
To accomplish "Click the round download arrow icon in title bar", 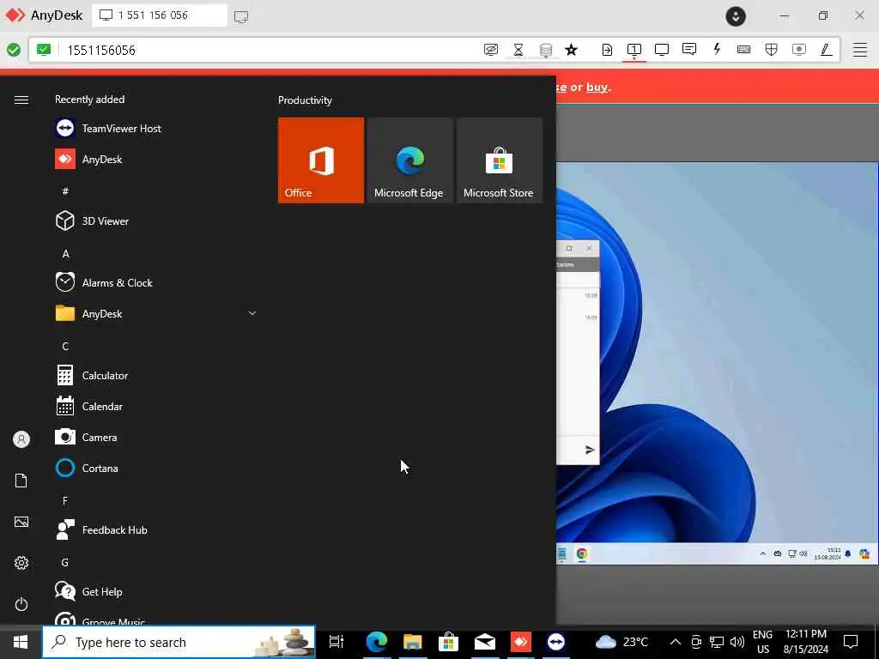I will (x=736, y=16).
